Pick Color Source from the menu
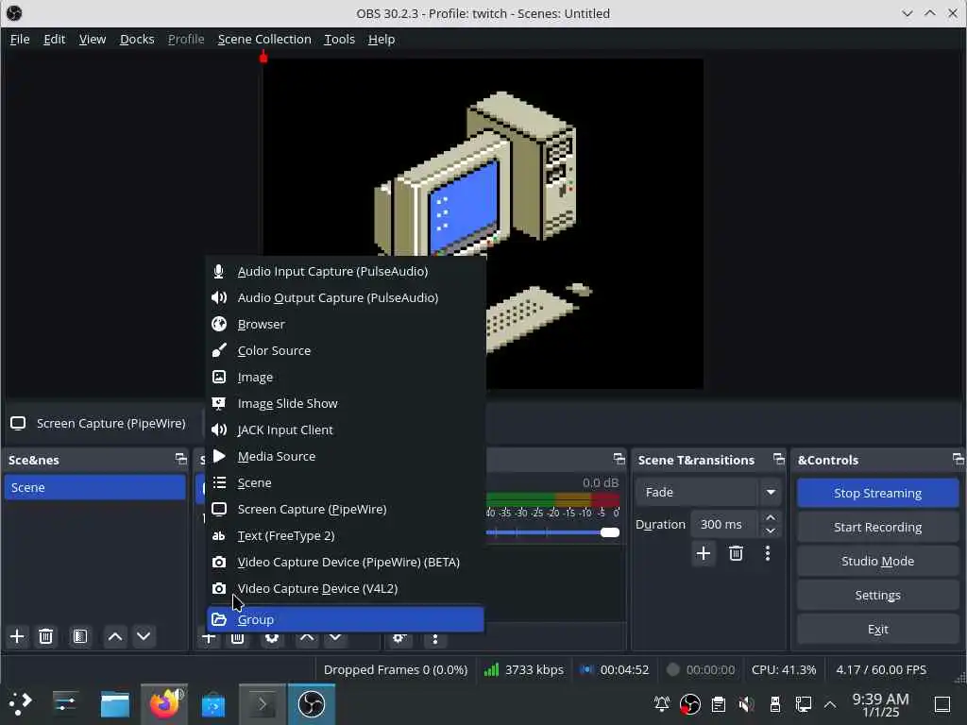 click(x=346, y=351)
